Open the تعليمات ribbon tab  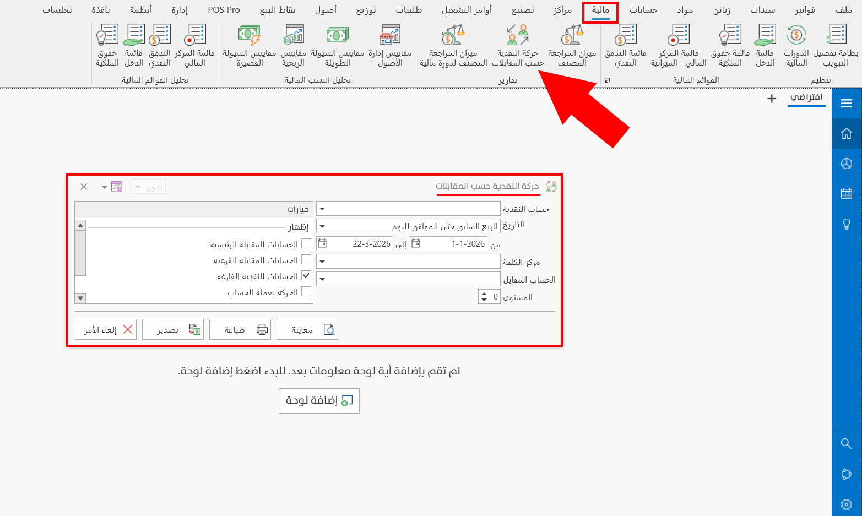coord(57,10)
